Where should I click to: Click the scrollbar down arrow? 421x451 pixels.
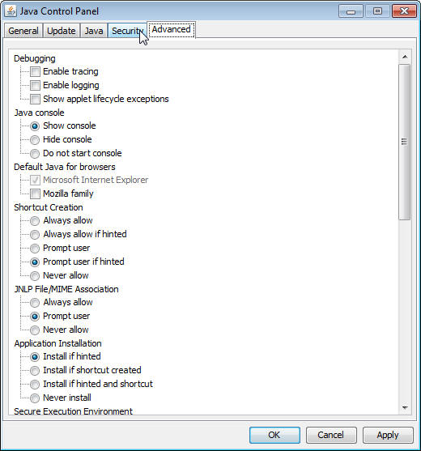pyautogui.click(x=405, y=408)
